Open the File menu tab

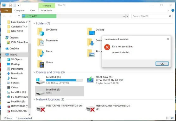pos(6,10)
